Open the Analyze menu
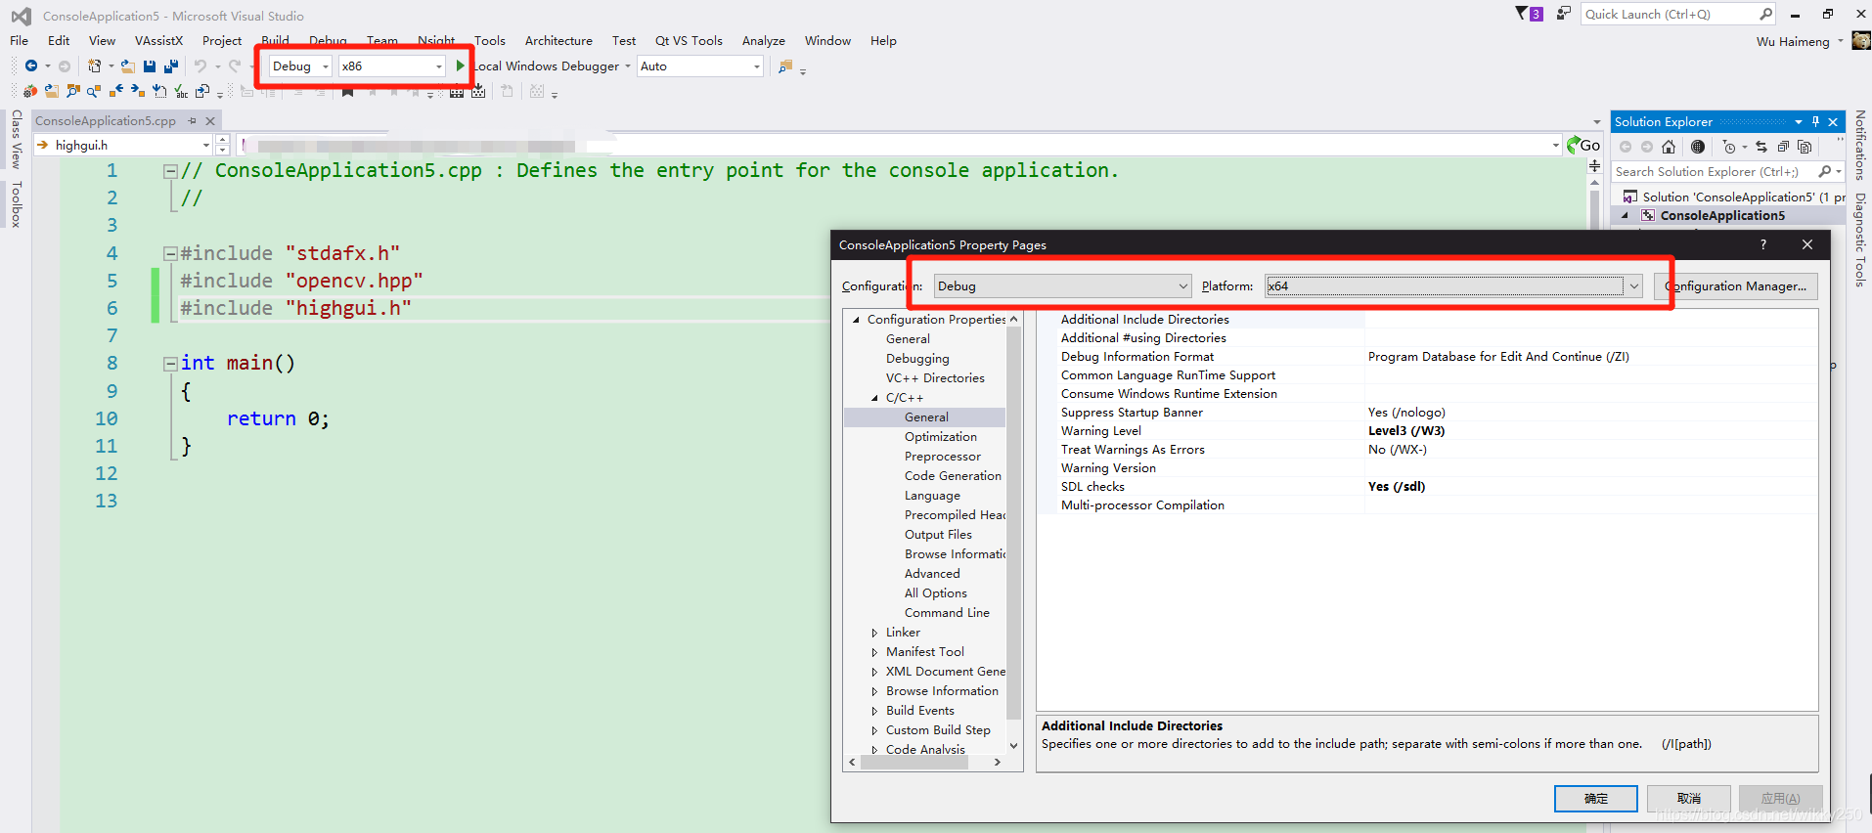1872x833 pixels. (764, 40)
